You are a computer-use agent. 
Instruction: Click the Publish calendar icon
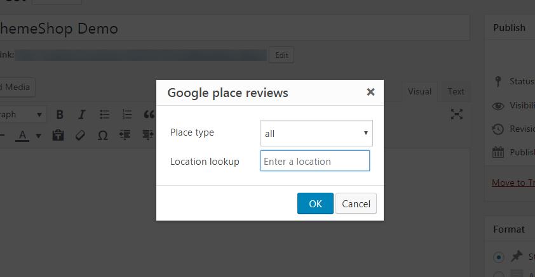498,152
